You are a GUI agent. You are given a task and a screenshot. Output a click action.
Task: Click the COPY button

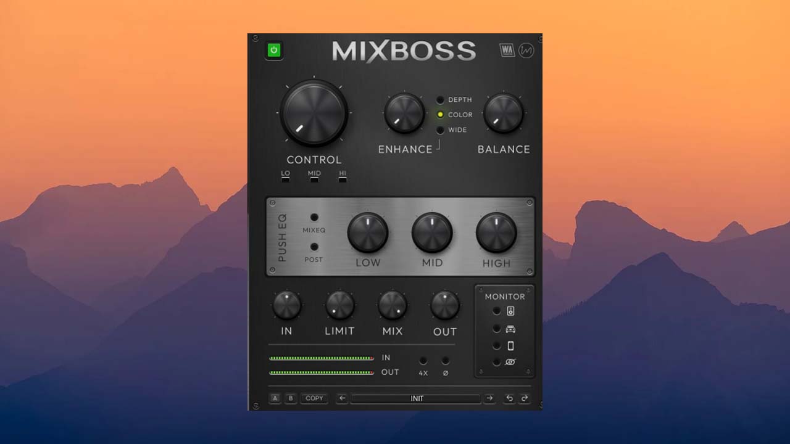pos(314,398)
